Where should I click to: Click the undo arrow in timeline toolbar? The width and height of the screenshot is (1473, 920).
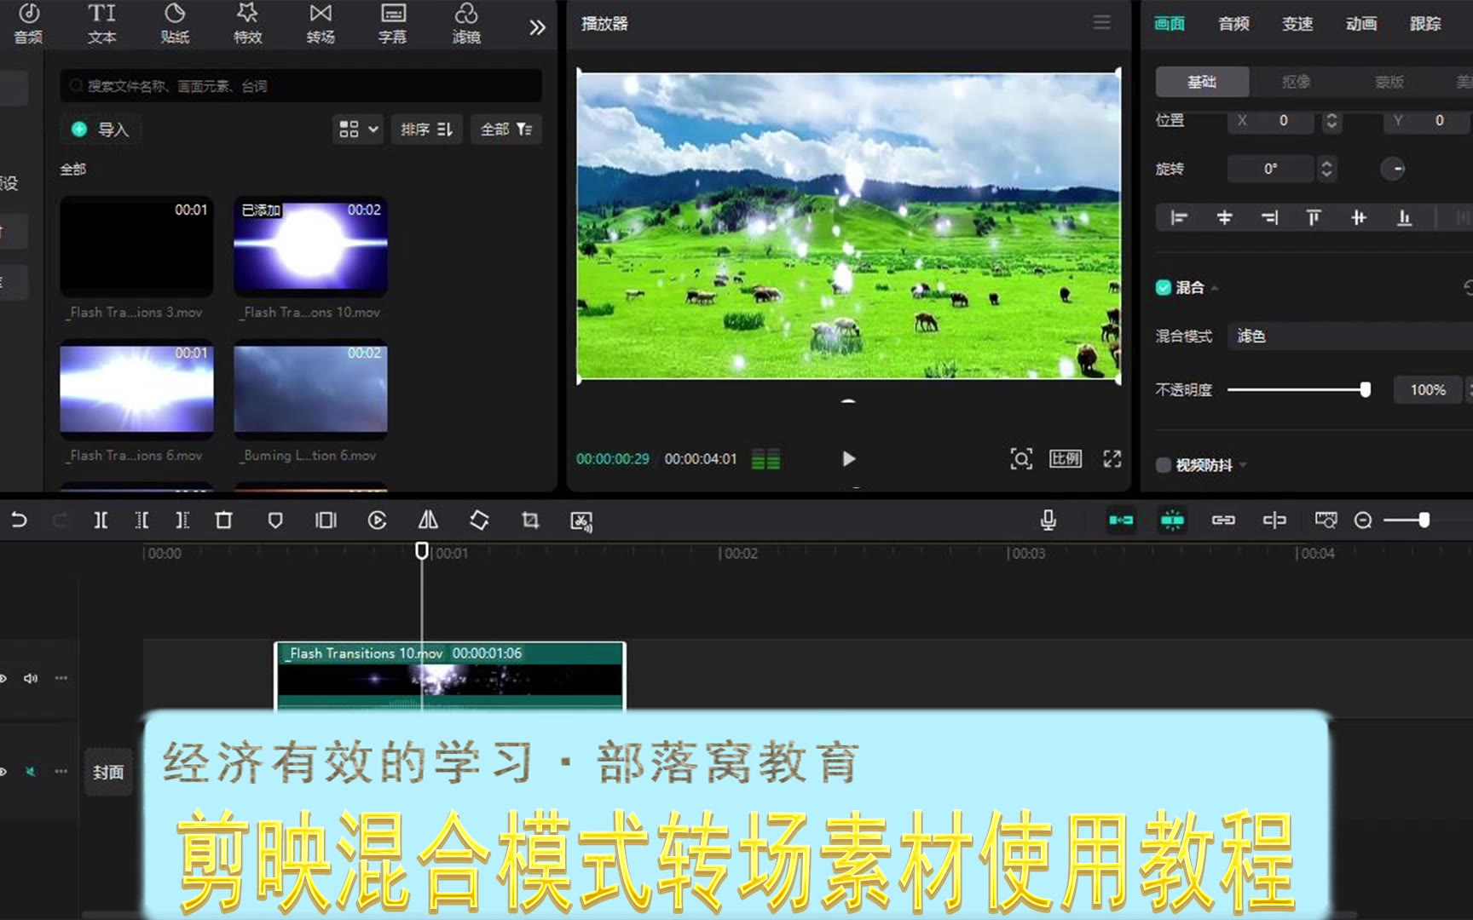pos(19,520)
